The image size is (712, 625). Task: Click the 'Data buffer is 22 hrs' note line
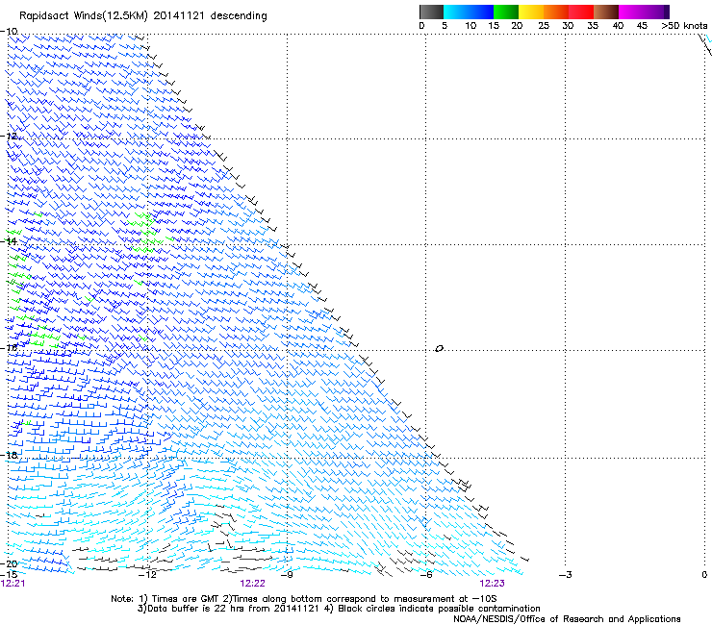click(339, 609)
